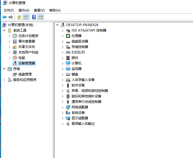Select 事件查看器 in the left tree
Screen dimensions: 193x158
27,41
